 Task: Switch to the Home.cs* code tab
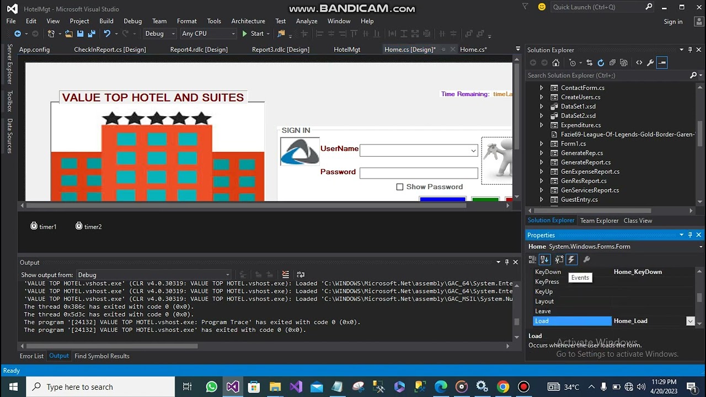[x=473, y=50]
